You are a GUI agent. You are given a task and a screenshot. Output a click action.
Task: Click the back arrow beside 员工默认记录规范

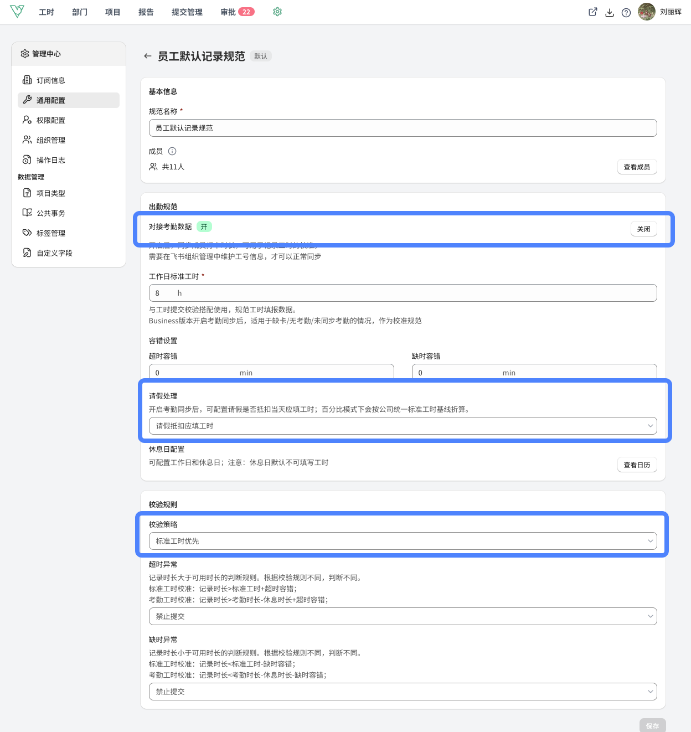147,56
